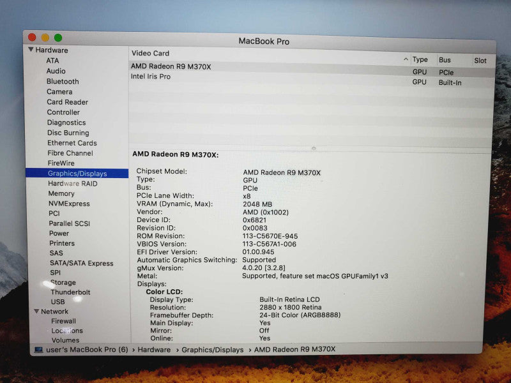
Task: Select FireWire in the sidebar
Action: point(61,163)
